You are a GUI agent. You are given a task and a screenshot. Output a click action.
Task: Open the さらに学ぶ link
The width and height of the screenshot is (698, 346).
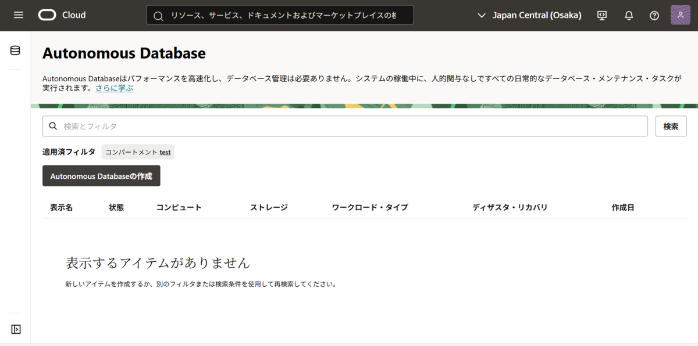115,88
